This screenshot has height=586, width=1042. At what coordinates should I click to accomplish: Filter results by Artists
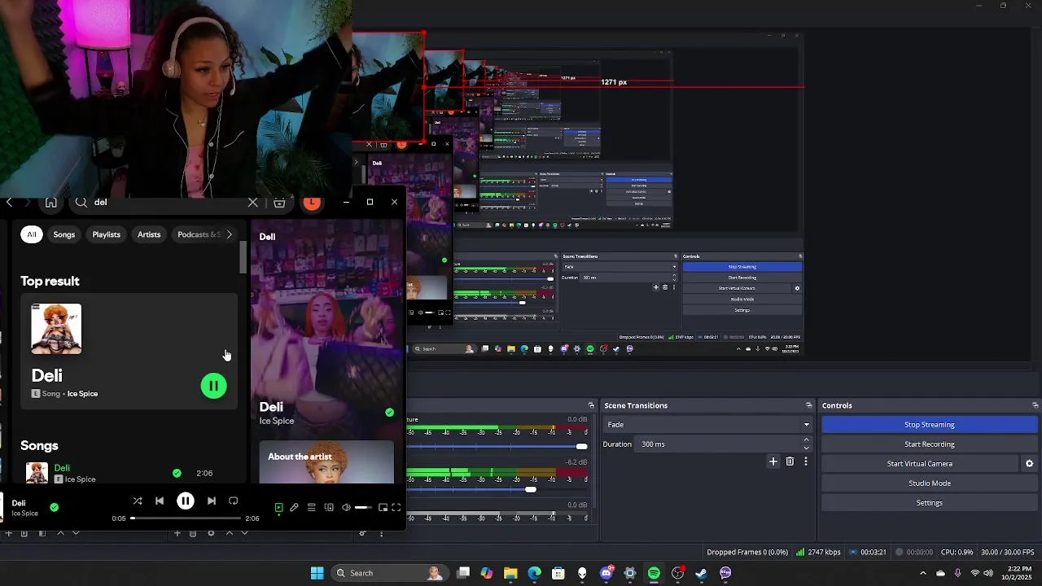pyautogui.click(x=149, y=234)
